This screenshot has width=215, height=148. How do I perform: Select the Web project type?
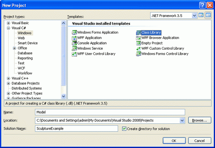[x=21, y=38]
